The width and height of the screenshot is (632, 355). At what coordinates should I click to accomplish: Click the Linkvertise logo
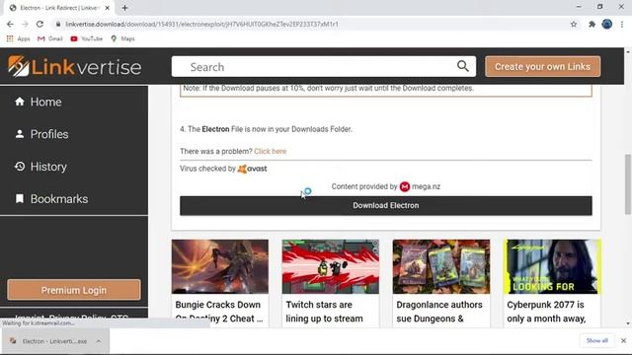click(75, 66)
